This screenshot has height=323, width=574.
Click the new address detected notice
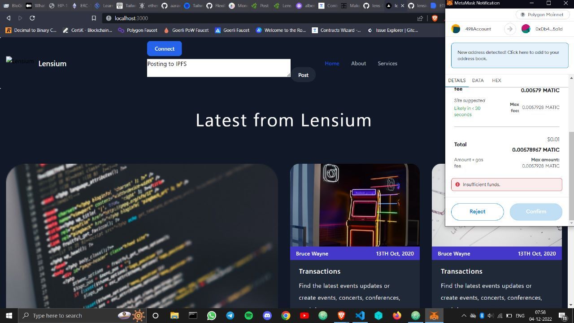tap(509, 55)
